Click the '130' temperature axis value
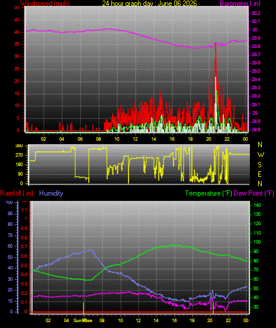The image size is (276, 328). (257, 214)
